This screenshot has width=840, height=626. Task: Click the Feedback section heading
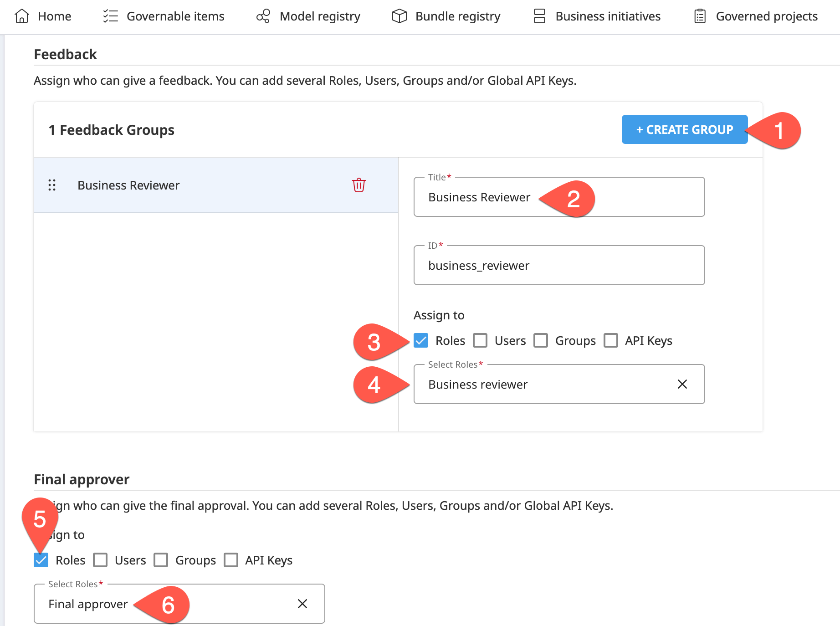click(65, 54)
